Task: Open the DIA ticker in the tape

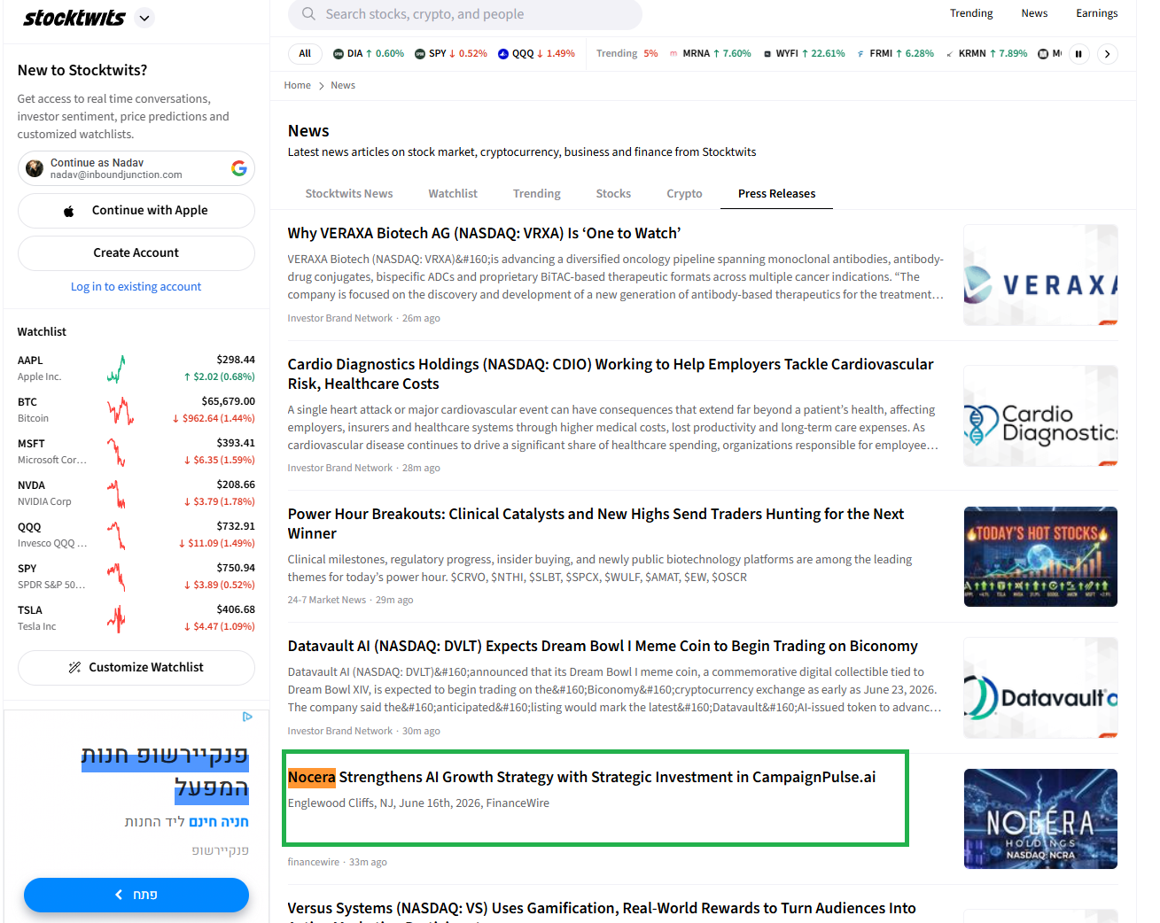Action: 369,54
